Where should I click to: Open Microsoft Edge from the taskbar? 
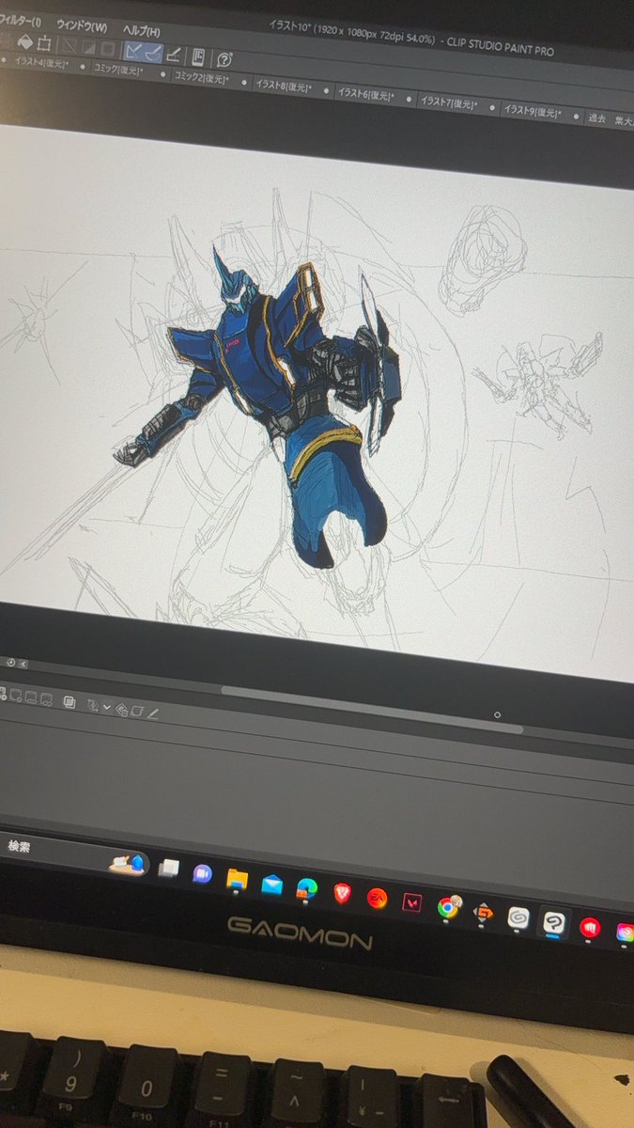[307, 888]
